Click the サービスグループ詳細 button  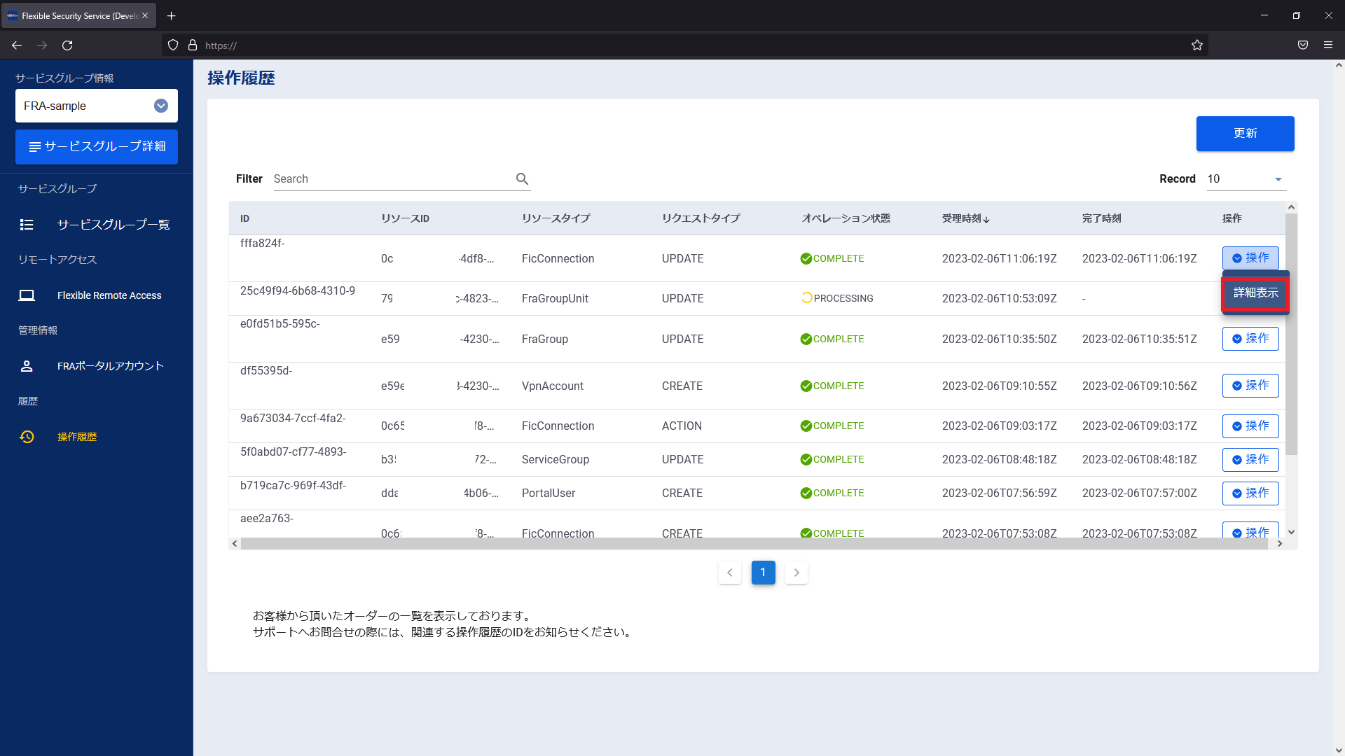click(x=97, y=147)
